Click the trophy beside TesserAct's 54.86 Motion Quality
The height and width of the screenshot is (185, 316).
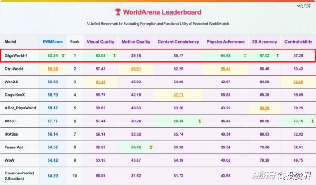[x=151, y=147]
